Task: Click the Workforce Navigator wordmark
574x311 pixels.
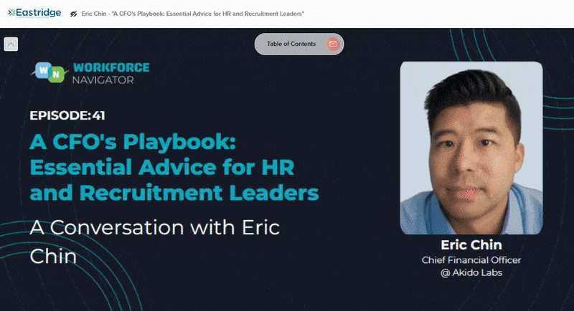Action: point(110,73)
